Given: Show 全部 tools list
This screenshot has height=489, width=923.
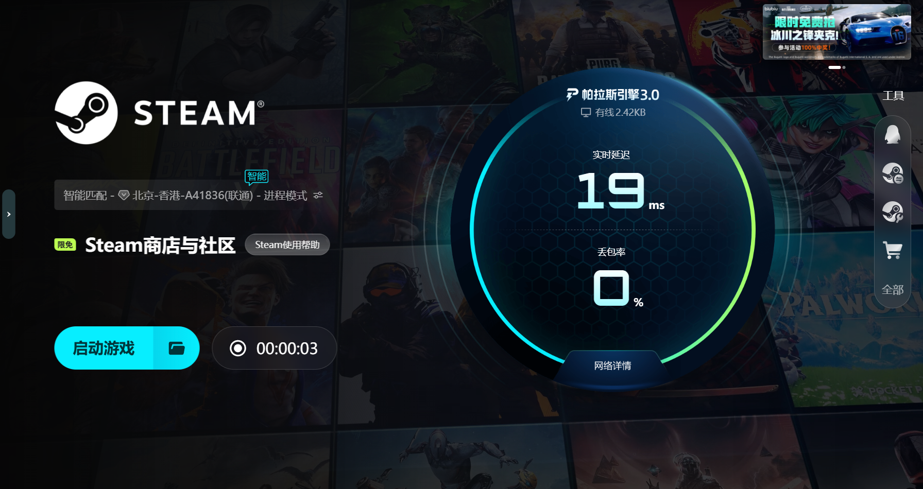Looking at the screenshot, I should click(x=893, y=290).
